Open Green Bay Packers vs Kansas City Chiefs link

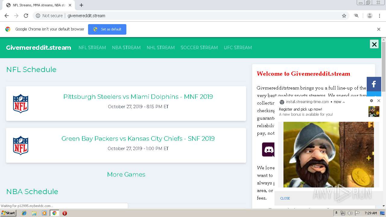[x=138, y=139]
